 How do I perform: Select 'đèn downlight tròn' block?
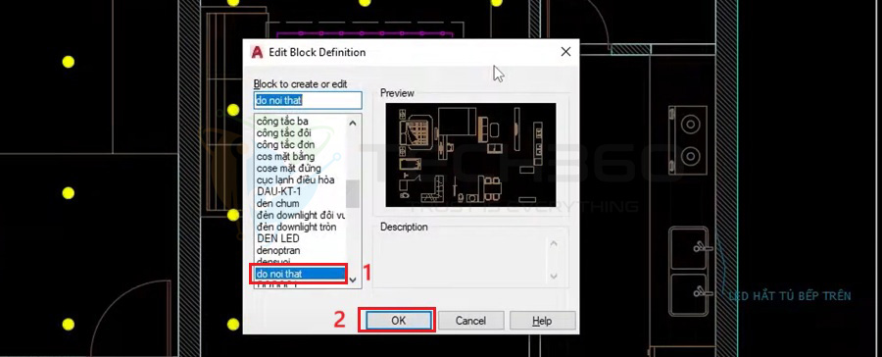pyautogui.click(x=296, y=227)
